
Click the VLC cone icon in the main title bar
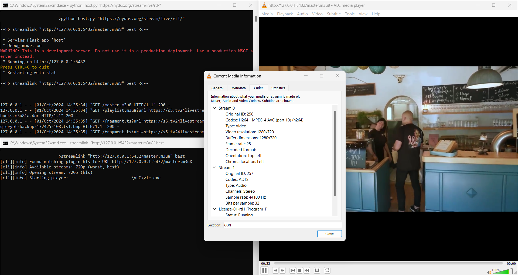point(264,5)
